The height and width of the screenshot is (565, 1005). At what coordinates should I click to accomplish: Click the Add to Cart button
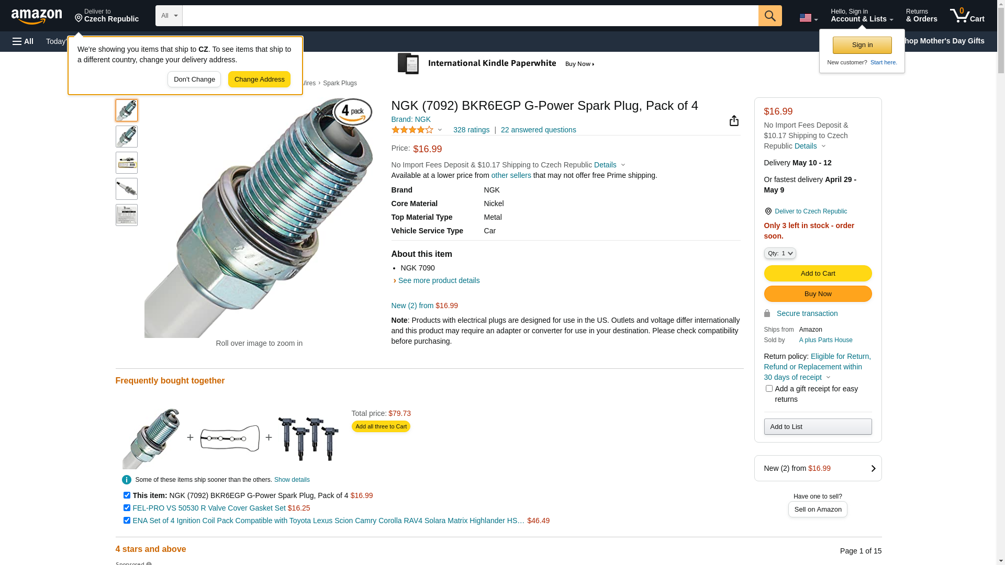tap(818, 273)
